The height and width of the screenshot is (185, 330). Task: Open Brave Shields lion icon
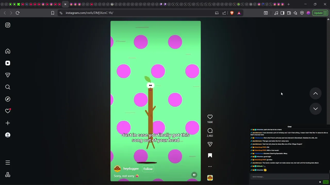232,13
